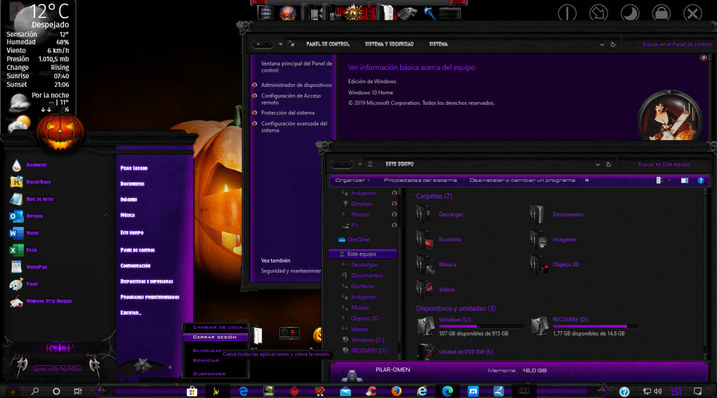The height and width of the screenshot is (398, 717).
Task: Collapse the Dispositivos y unidades (3) group
Action: 412,309
